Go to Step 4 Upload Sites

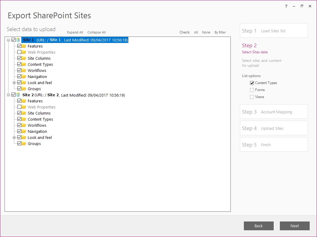tap(274, 128)
